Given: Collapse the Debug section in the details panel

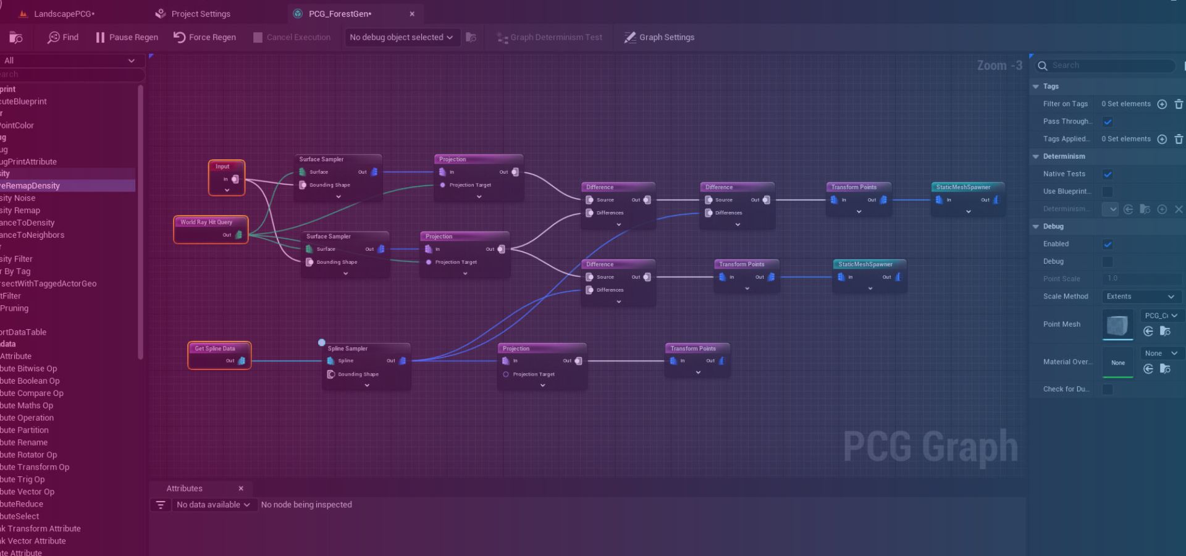Looking at the screenshot, I should [x=1036, y=226].
